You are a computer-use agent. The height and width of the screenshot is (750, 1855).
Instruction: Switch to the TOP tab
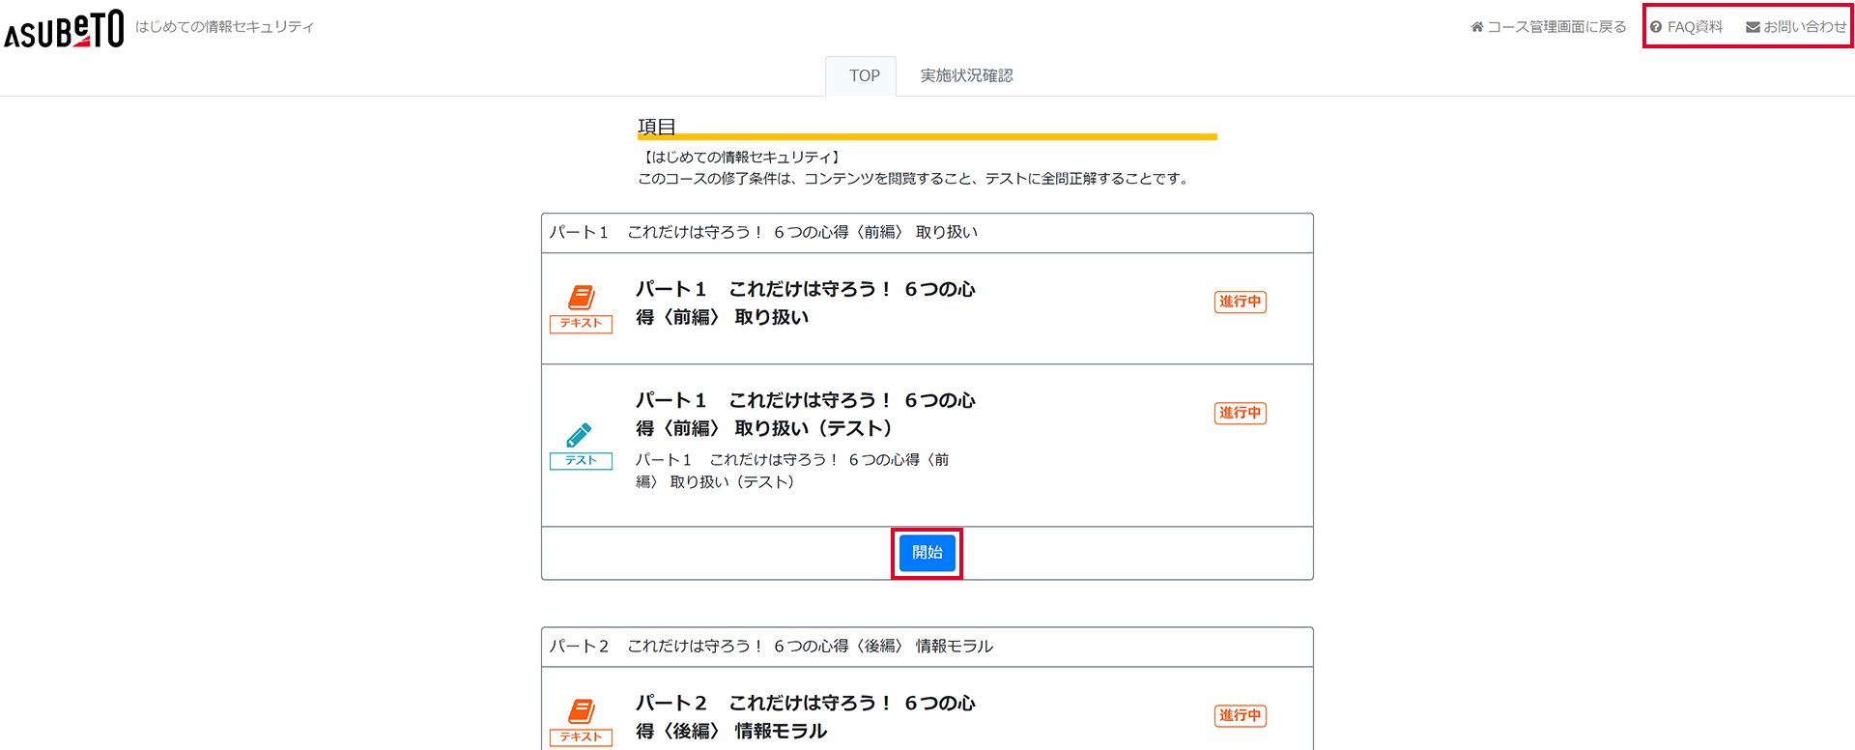[864, 75]
